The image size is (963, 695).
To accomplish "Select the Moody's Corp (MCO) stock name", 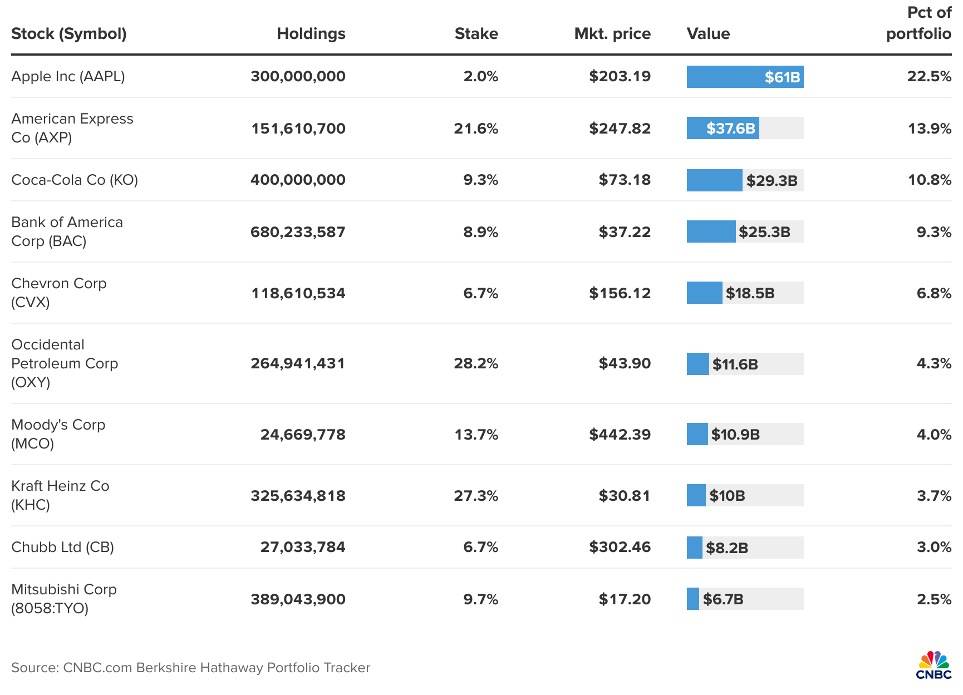I will (x=58, y=434).
